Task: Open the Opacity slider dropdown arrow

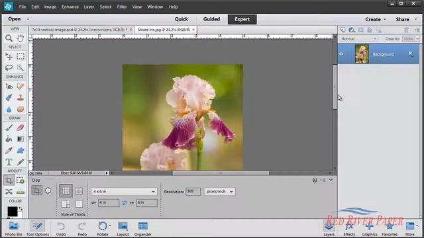Action: pos(417,39)
